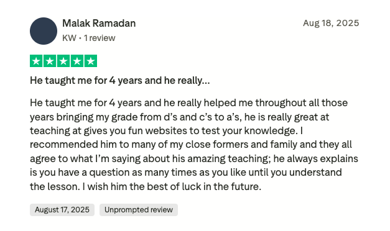Click the 'Unprompted review' label
The height and width of the screenshot is (231, 390).
coord(139,210)
